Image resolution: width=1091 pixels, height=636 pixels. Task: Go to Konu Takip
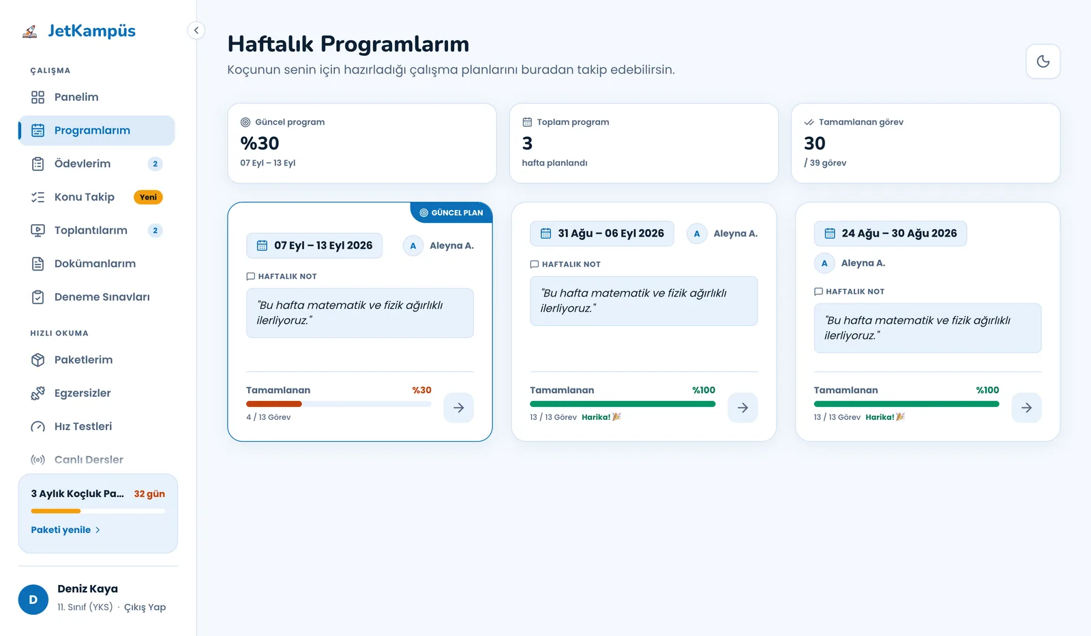pyautogui.click(x=97, y=197)
